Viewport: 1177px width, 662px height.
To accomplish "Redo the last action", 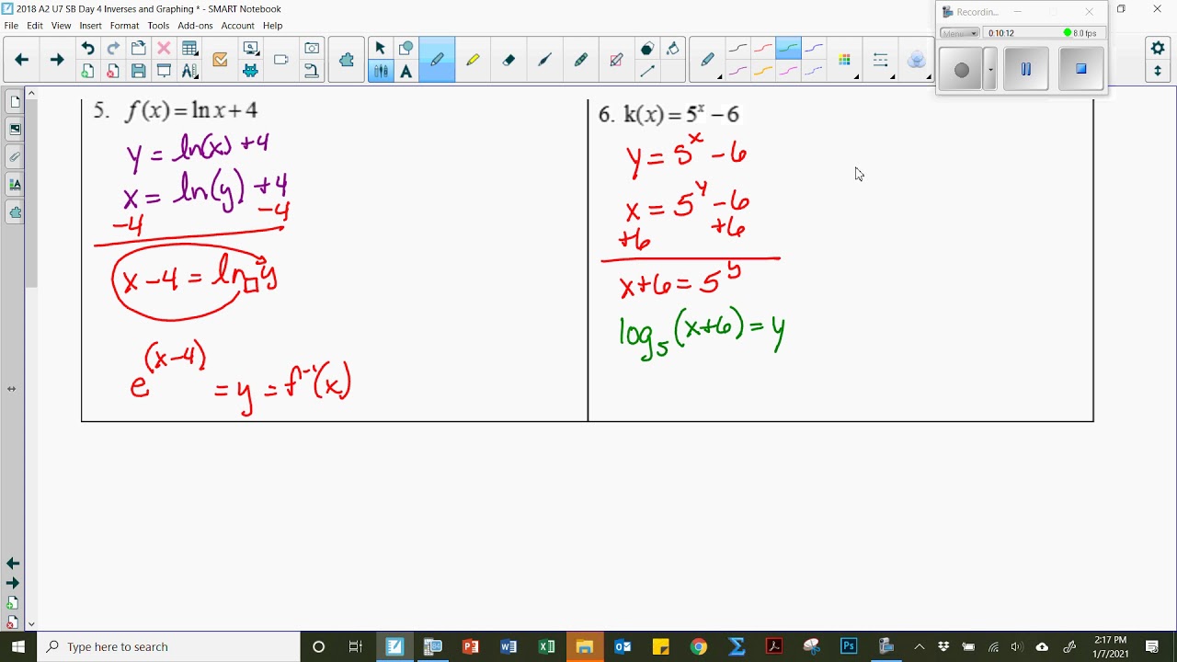I will (113, 49).
